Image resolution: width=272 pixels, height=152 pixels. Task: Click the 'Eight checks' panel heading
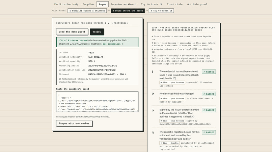(183, 29)
